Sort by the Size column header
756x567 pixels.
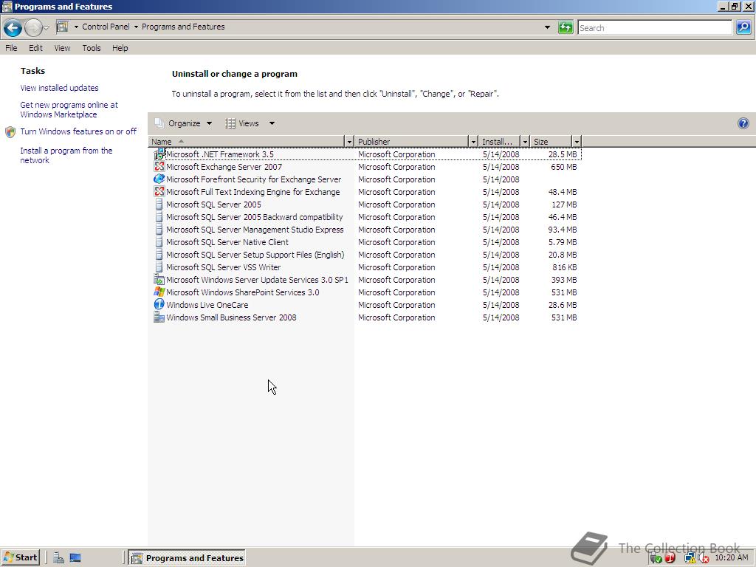(551, 142)
